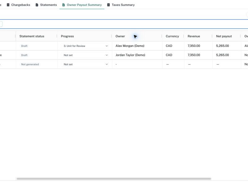Click the Not generated status badge
This screenshot has width=248, height=186.
pyautogui.click(x=30, y=64)
